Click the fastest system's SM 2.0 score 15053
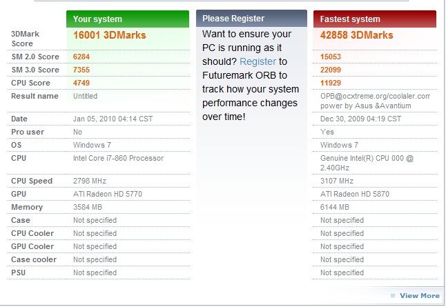 point(331,57)
